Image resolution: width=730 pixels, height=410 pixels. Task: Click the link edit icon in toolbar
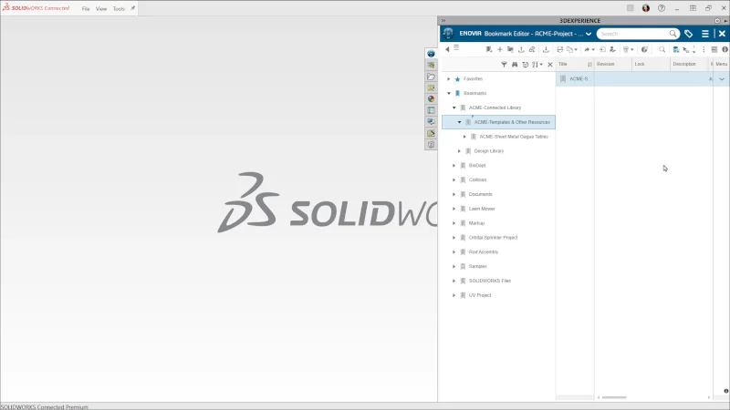532,49
